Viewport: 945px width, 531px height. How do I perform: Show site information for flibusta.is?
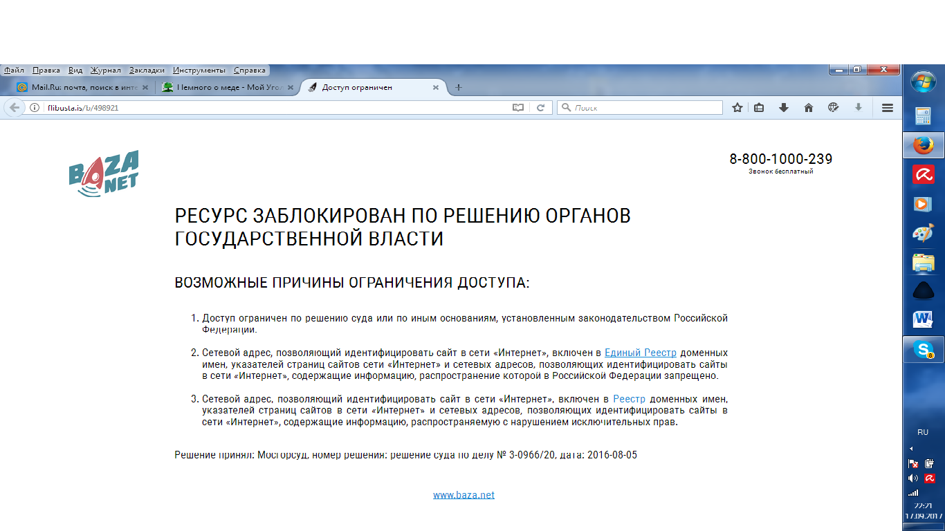35,108
